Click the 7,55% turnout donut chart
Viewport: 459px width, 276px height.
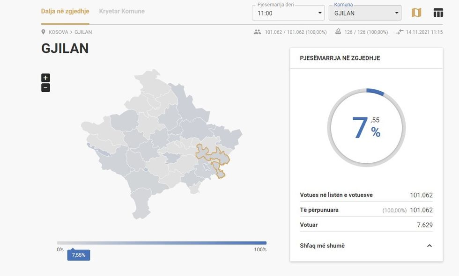point(366,127)
